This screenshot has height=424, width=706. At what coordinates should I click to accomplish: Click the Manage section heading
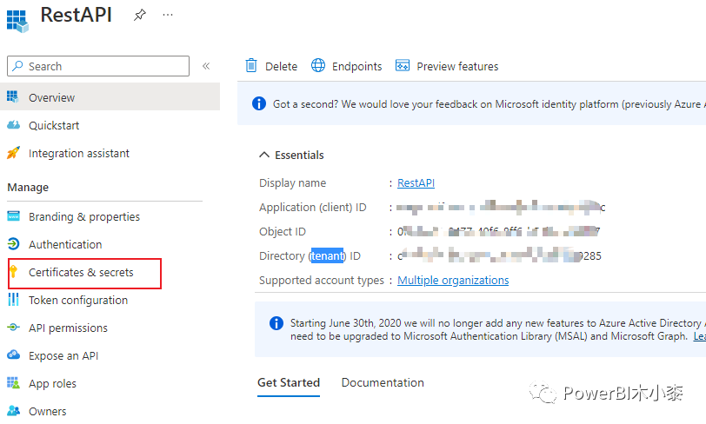(x=28, y=188)
